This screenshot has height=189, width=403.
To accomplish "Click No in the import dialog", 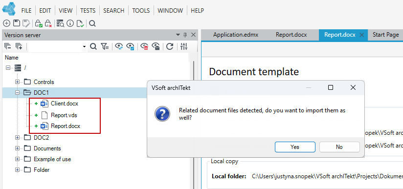I will click(x=339, y=147).
